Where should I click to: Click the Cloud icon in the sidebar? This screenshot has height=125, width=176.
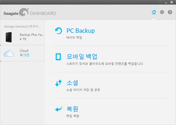pos(9,53)
